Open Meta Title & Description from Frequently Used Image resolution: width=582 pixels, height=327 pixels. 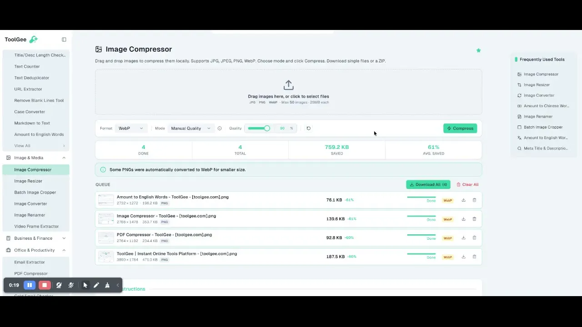(543, 149)
